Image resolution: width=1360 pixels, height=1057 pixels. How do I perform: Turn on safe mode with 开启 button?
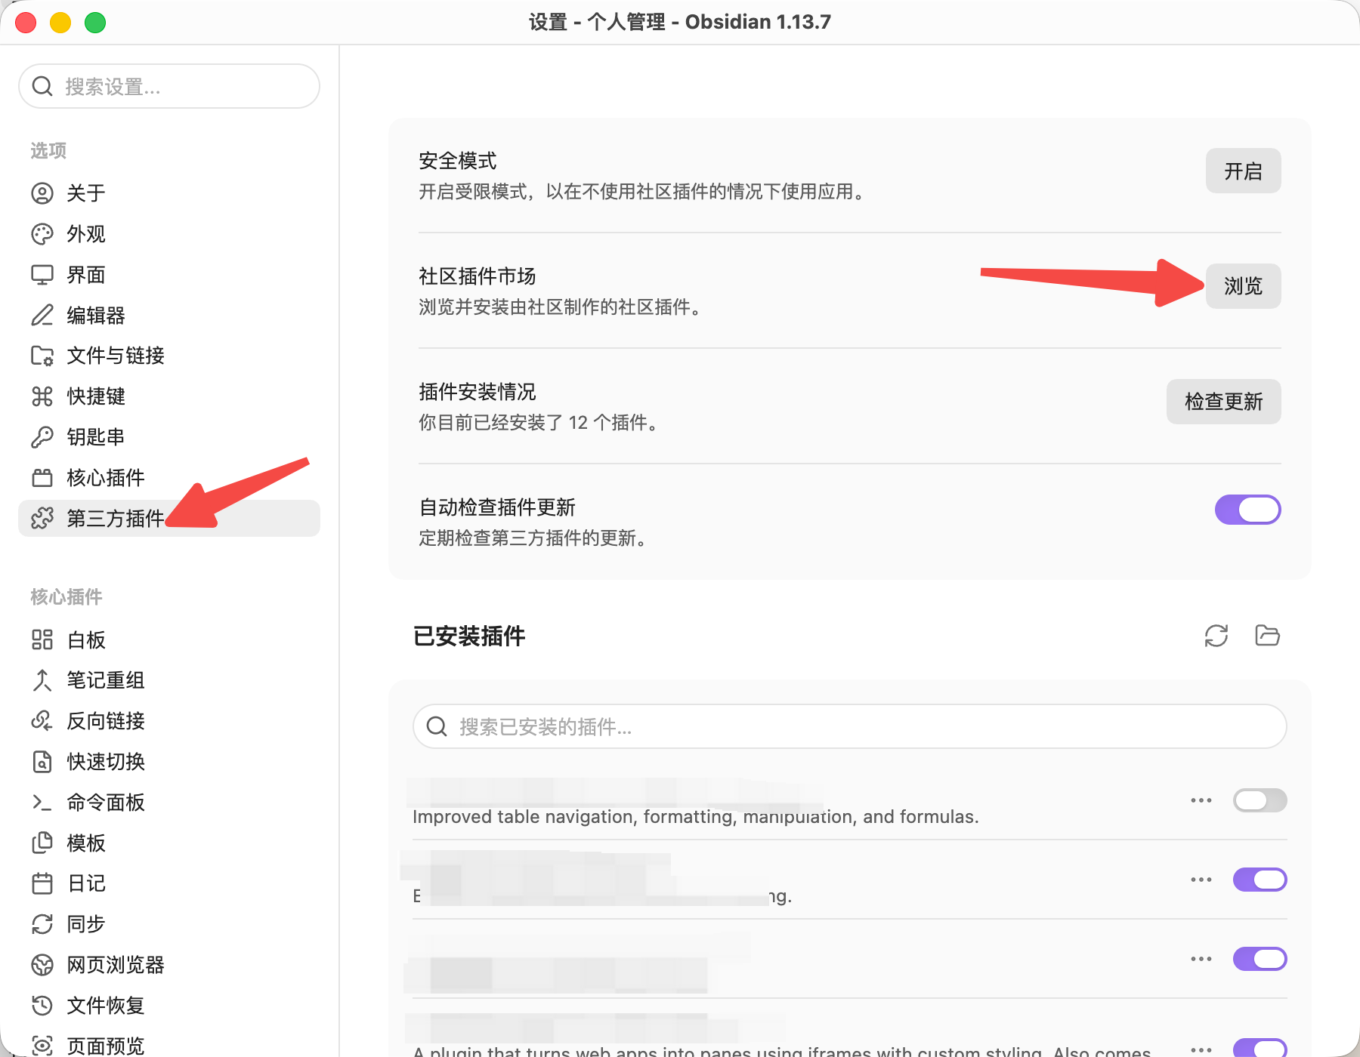(x=1243, y=171)
